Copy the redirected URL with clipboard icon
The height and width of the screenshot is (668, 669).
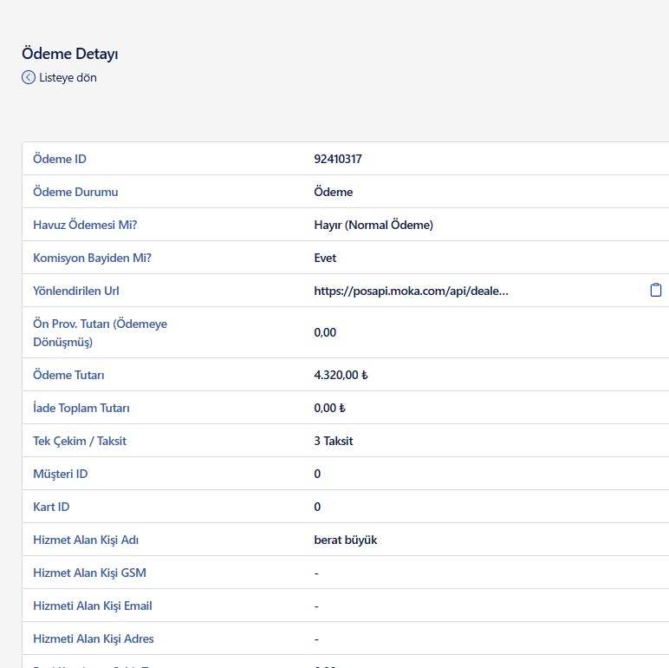tap(656, 291)
